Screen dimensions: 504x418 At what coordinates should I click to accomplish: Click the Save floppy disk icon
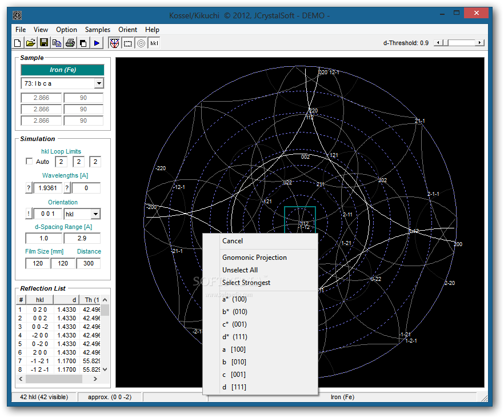point(44,43)
